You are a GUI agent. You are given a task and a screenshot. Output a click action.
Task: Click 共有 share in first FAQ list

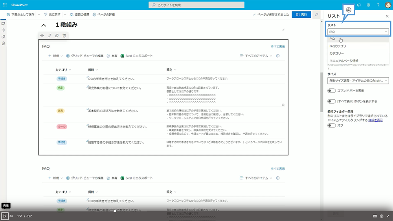112,56
